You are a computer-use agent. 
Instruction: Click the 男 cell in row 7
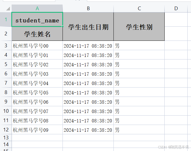click(x=139, y=83)
